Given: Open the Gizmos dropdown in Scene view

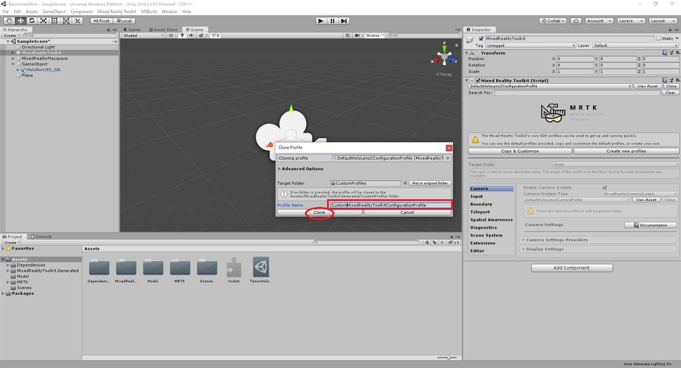Looking at the screenshot, I should coord(374,35).
